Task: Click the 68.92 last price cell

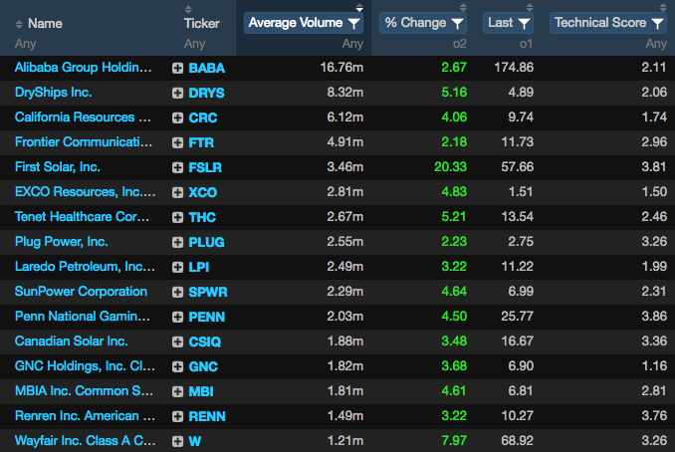Action: [518, 441]
